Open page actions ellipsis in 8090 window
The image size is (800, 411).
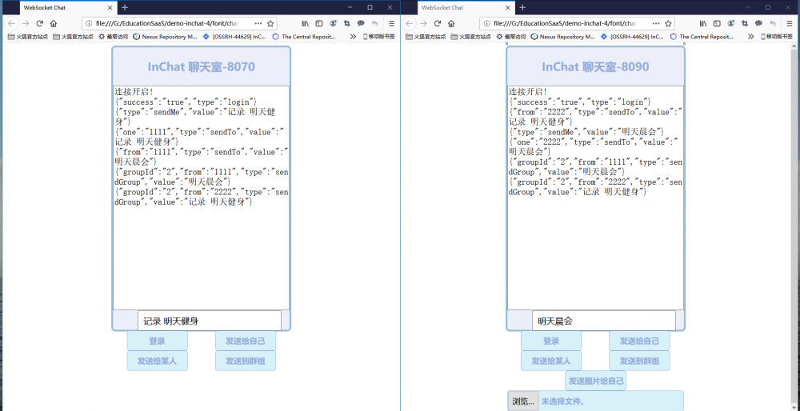(656, 23)
